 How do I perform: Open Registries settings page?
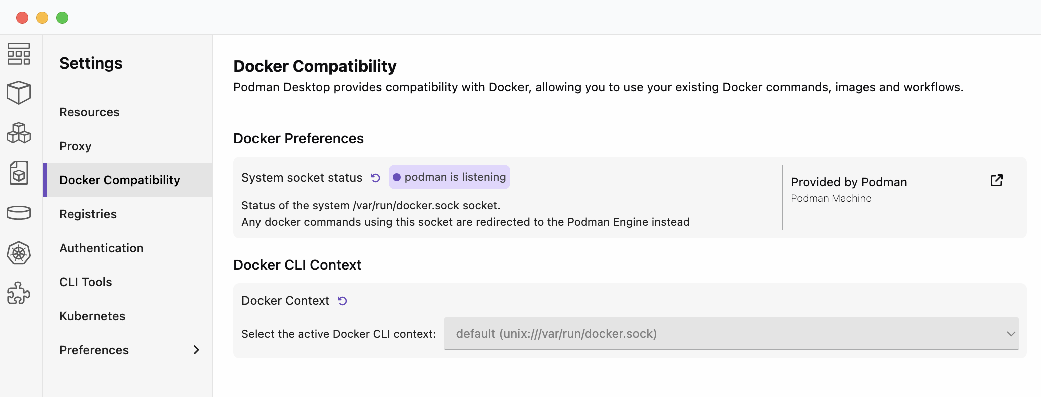pyautogui.click(x=88, y=214)
